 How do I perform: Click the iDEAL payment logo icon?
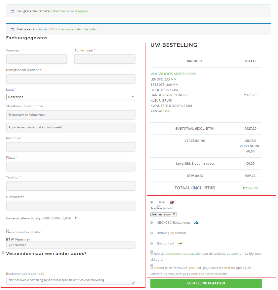click(x=172, y=202)
